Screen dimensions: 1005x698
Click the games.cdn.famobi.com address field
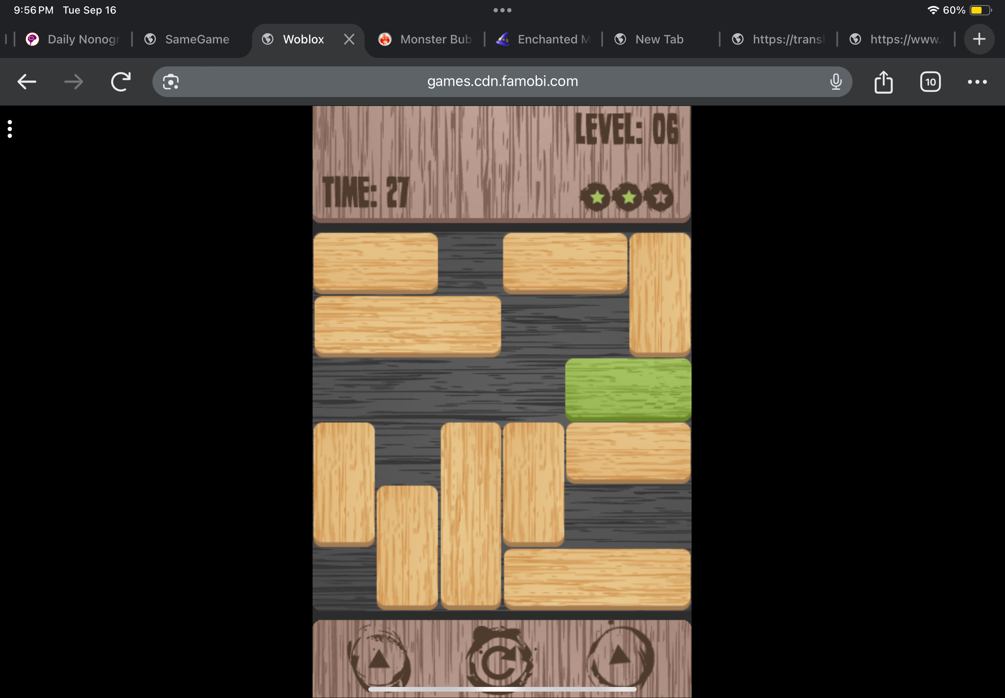502,82
